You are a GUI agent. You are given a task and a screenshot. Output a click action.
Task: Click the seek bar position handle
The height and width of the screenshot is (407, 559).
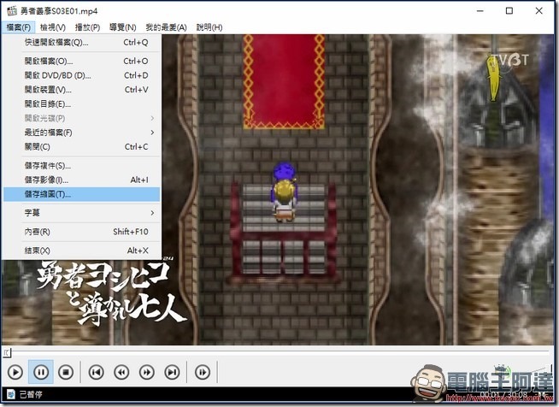coord(7,353)
